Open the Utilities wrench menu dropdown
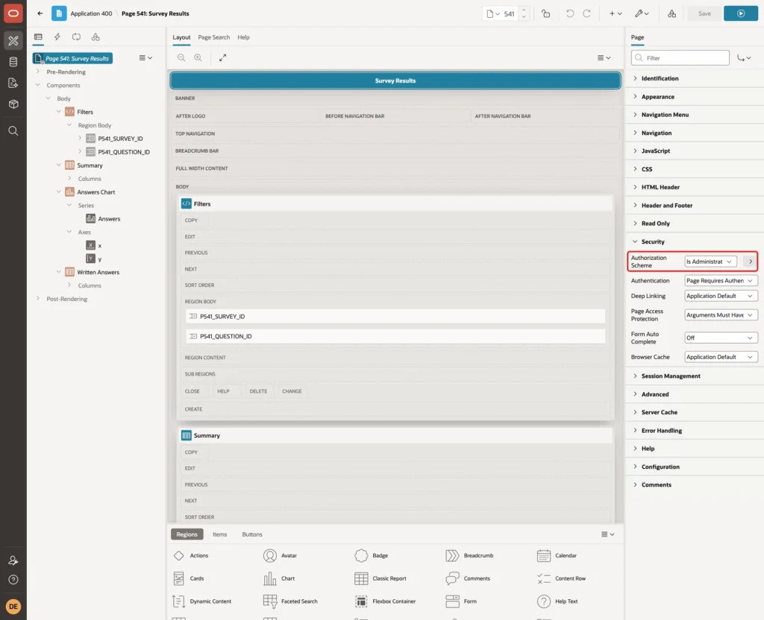Viewport: 764px width, 620px height. 642,13
